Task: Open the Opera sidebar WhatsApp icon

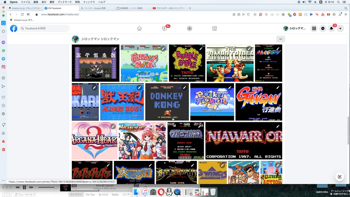Action: point(3,50)
